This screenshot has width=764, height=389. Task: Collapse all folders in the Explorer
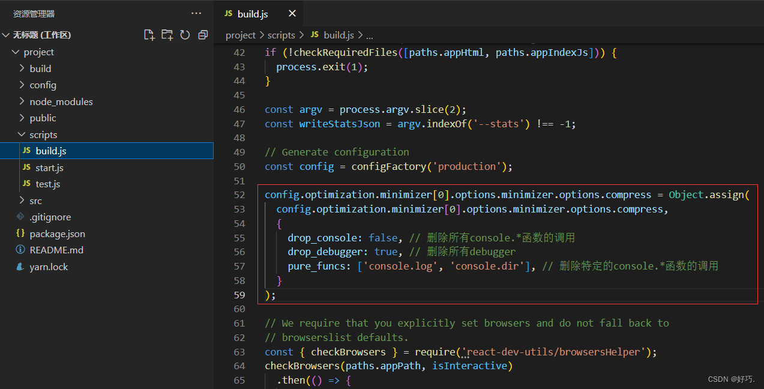point(202,35)
